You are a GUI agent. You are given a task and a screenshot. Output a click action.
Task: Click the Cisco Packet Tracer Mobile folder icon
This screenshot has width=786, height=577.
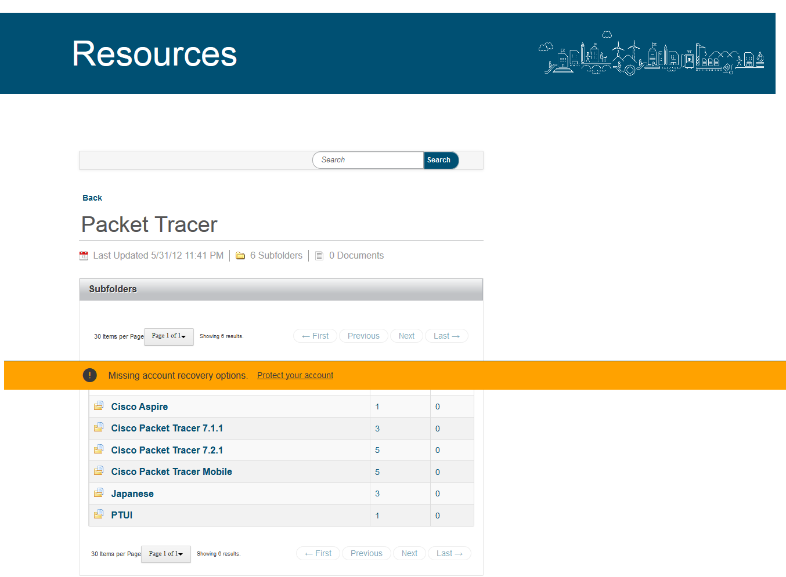tap(99, 471)
